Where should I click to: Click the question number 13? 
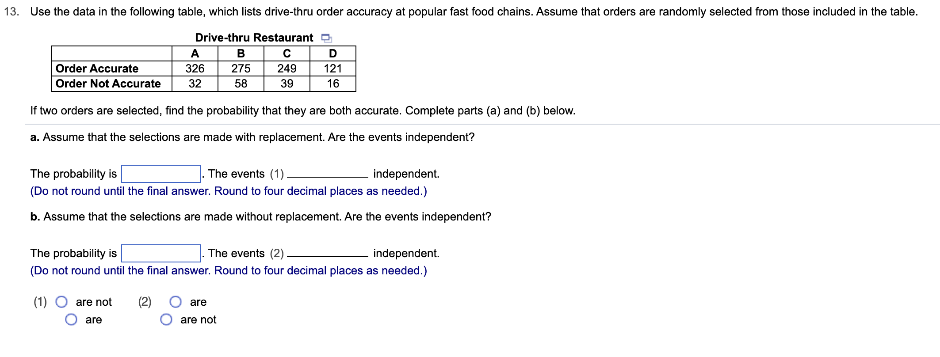click(x=12, y=11)
